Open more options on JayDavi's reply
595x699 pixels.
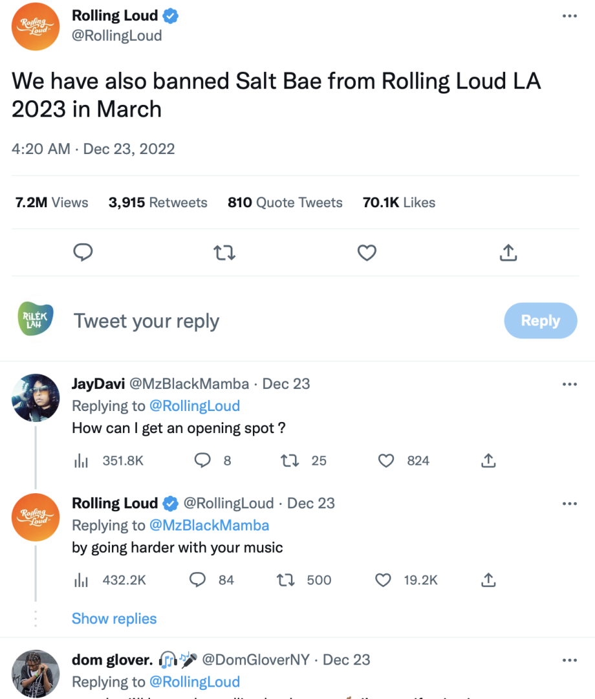[569, 384]
